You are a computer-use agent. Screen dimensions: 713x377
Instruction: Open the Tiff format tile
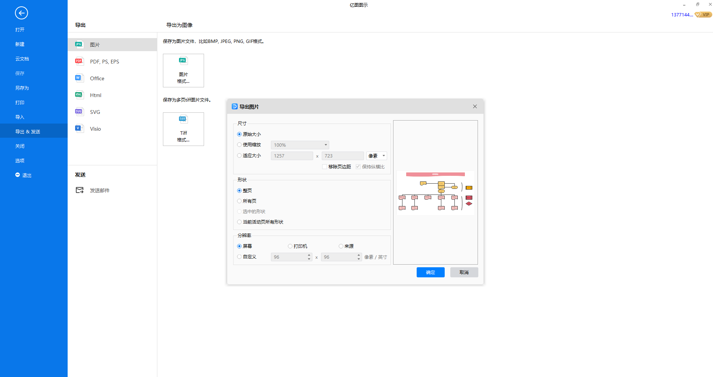(x=183, y=129)
